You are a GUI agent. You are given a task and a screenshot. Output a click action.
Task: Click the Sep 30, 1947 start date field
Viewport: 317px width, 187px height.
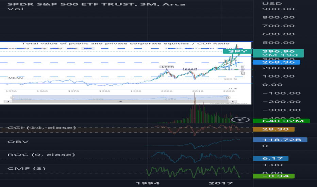click(x=181, y=49)
